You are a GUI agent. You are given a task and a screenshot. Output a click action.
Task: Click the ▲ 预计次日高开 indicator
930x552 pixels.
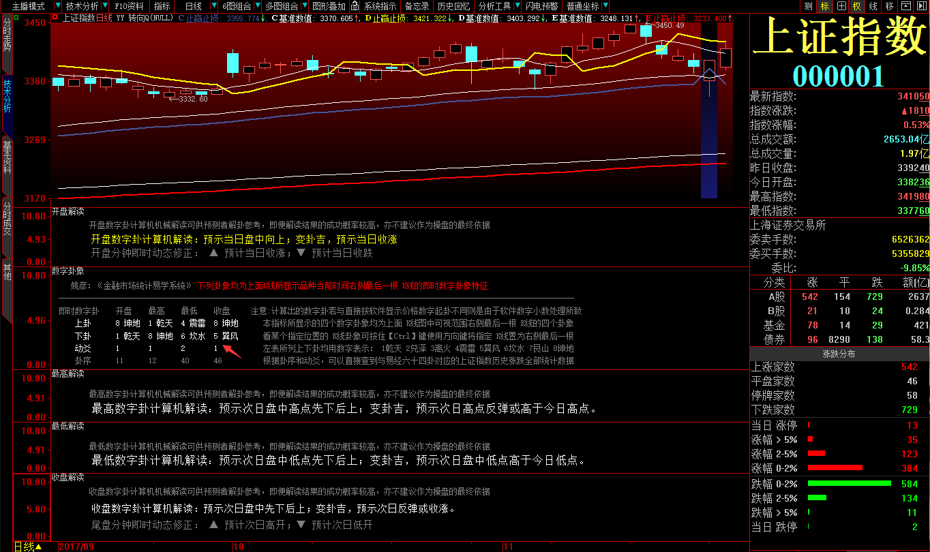pos(250,525)
